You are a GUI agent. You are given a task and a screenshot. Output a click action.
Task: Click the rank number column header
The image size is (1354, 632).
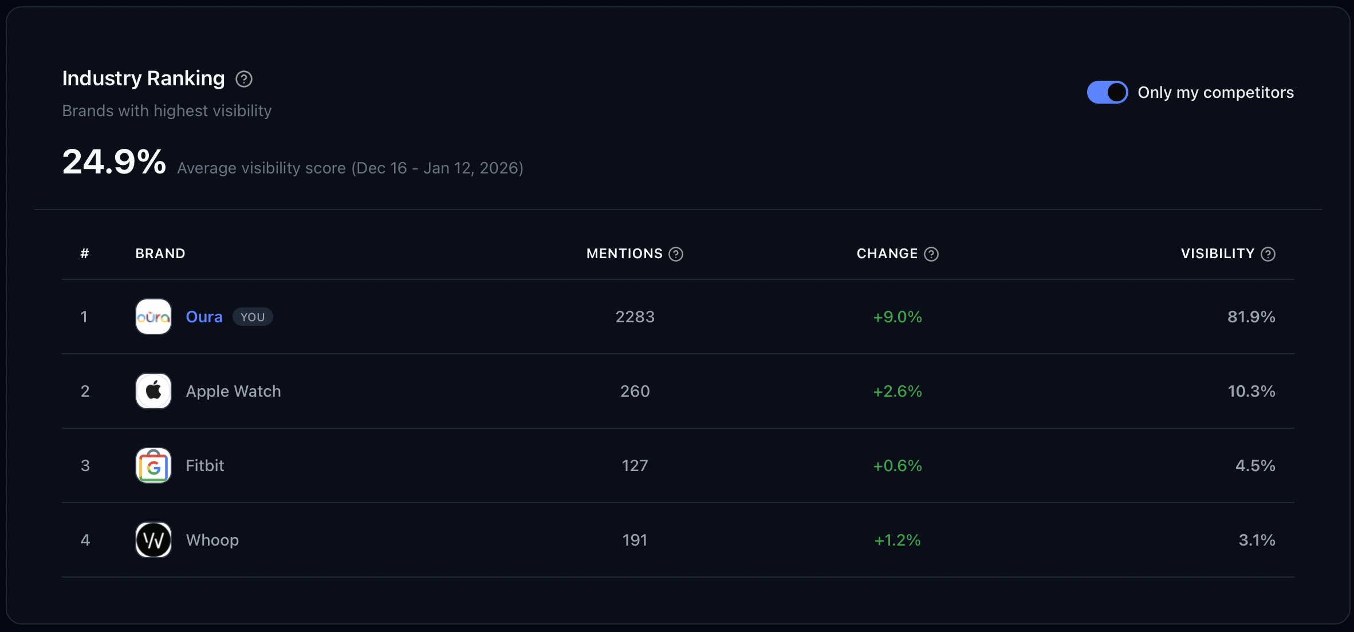tap(85, 254)
